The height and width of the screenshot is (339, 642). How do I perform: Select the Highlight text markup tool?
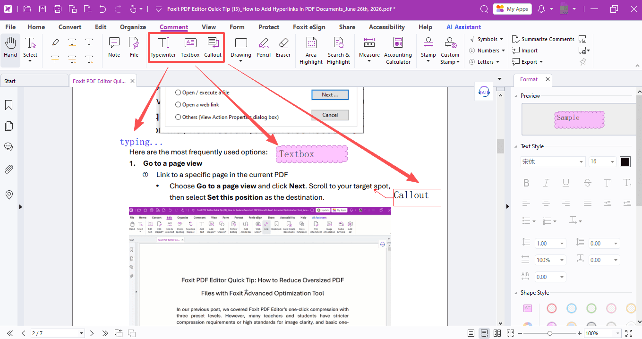coord(55,42)
